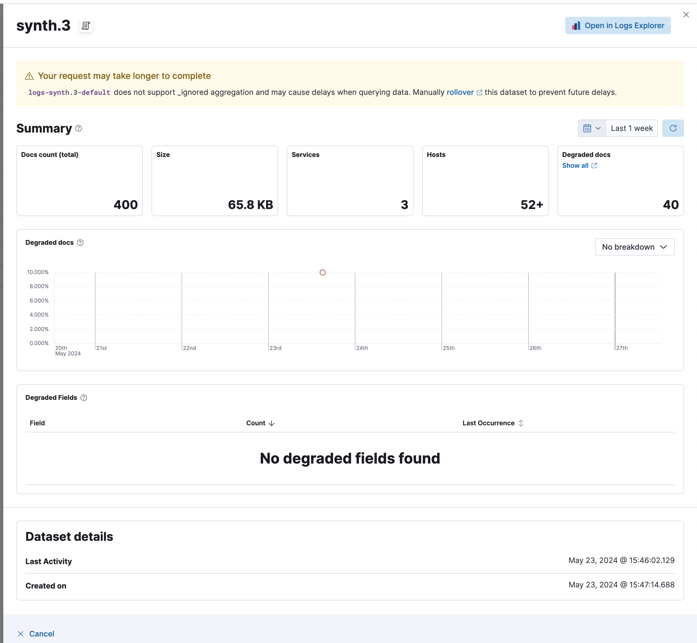Screen dimensions: 697x643
Task: Click the Last Activity timestamp value
Action: [x=621, y=560]
